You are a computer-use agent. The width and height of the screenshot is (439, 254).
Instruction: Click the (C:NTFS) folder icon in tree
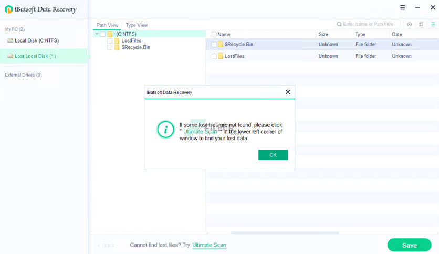pos(110,34)
